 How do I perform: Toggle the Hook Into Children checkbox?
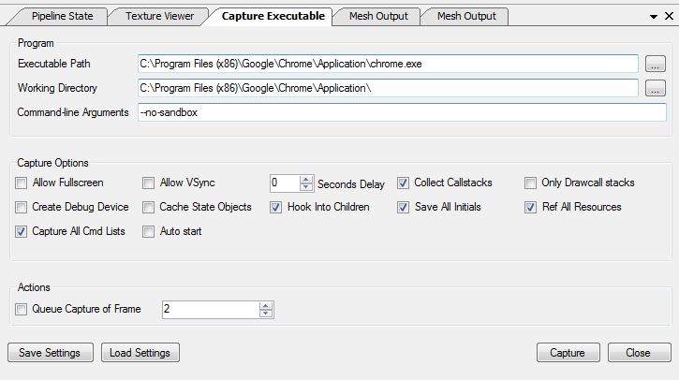pos(276,207)
